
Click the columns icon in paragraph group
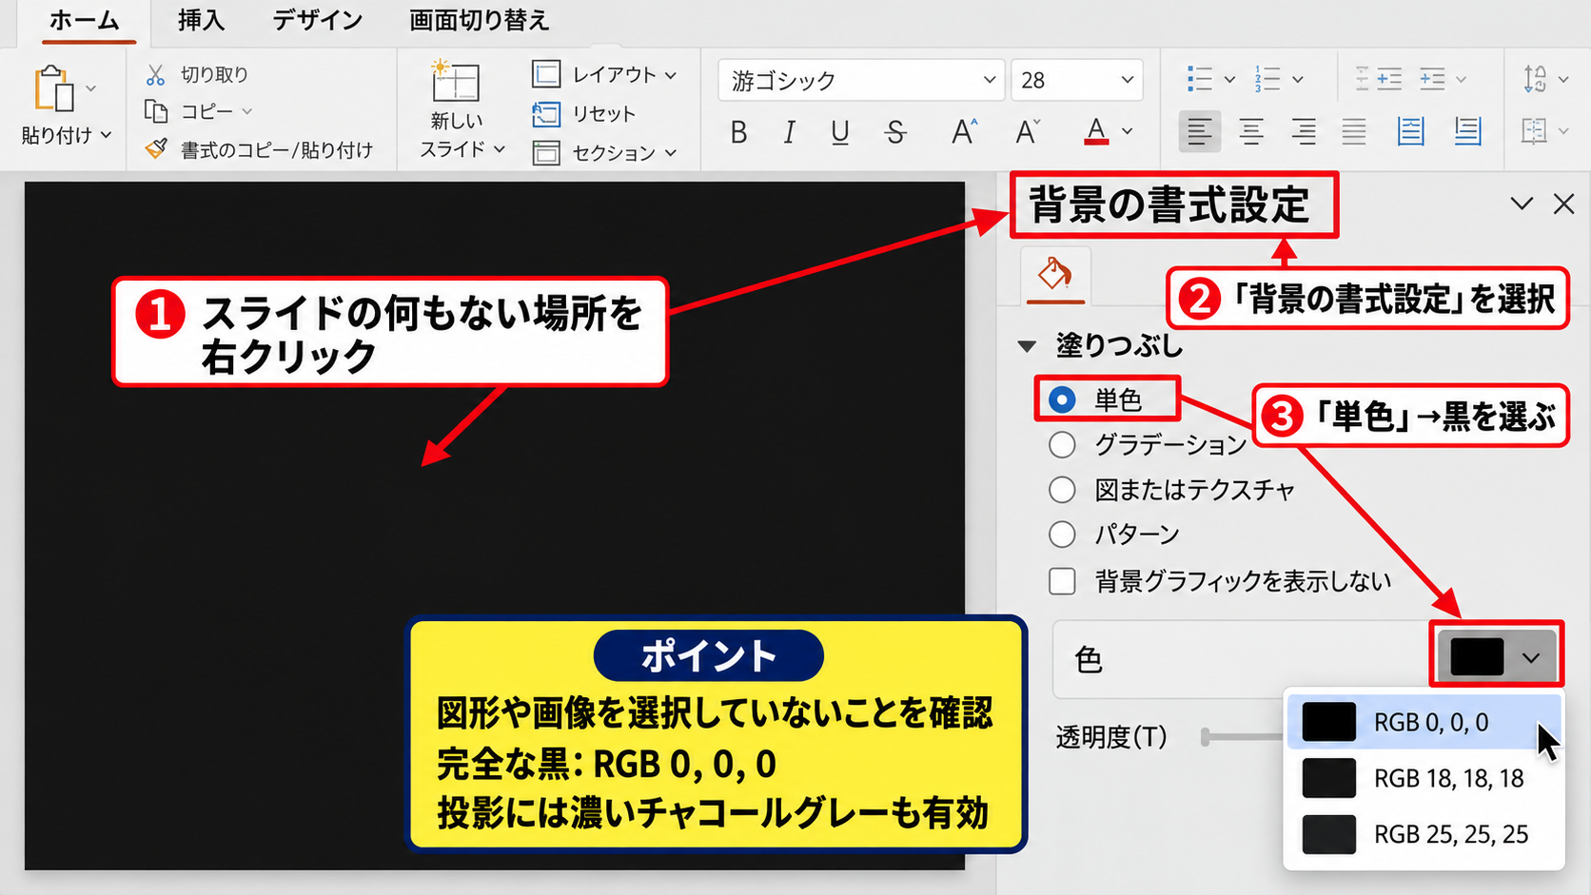1534,131
